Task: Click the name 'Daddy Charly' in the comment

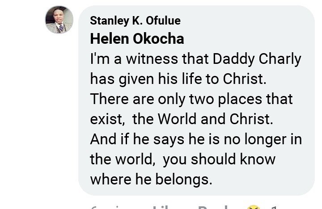Action: pyautogui.click(x=257, y=59)
